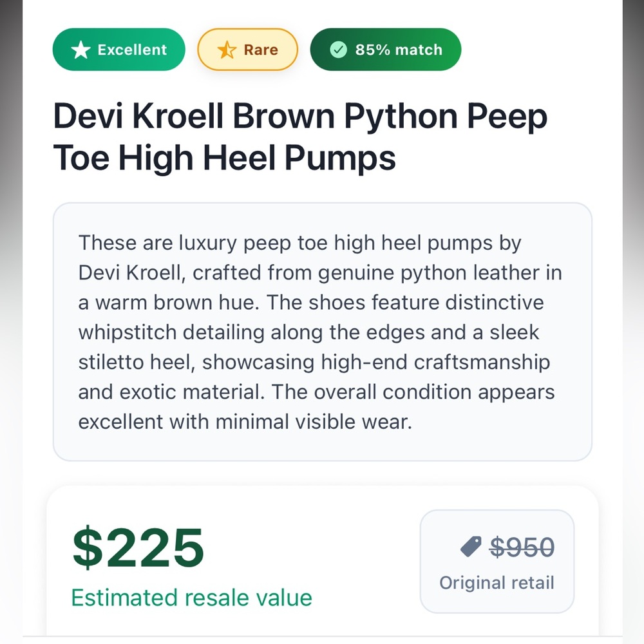The width and height of the screenshot is (644, 644).
Task: Click the Estimated resale value label
Action: tap(191, 597)
